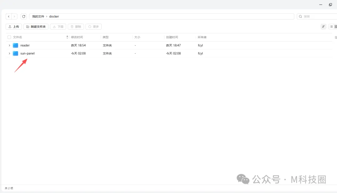Viewport: 337px width, 193px height.
Task: Click the 下载 download button
Action: pyautogui.click(x=58, y=27)
